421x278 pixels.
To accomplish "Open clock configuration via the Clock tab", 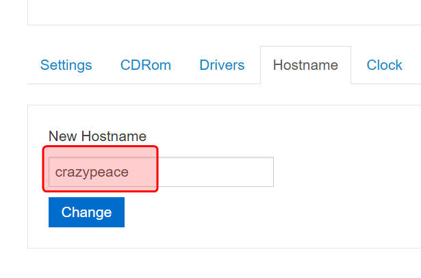I will click(x=384, y=65).
